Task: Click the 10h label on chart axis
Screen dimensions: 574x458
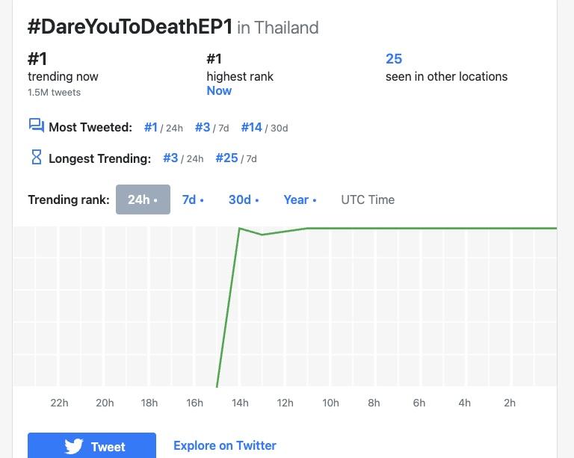Action: 330,403
